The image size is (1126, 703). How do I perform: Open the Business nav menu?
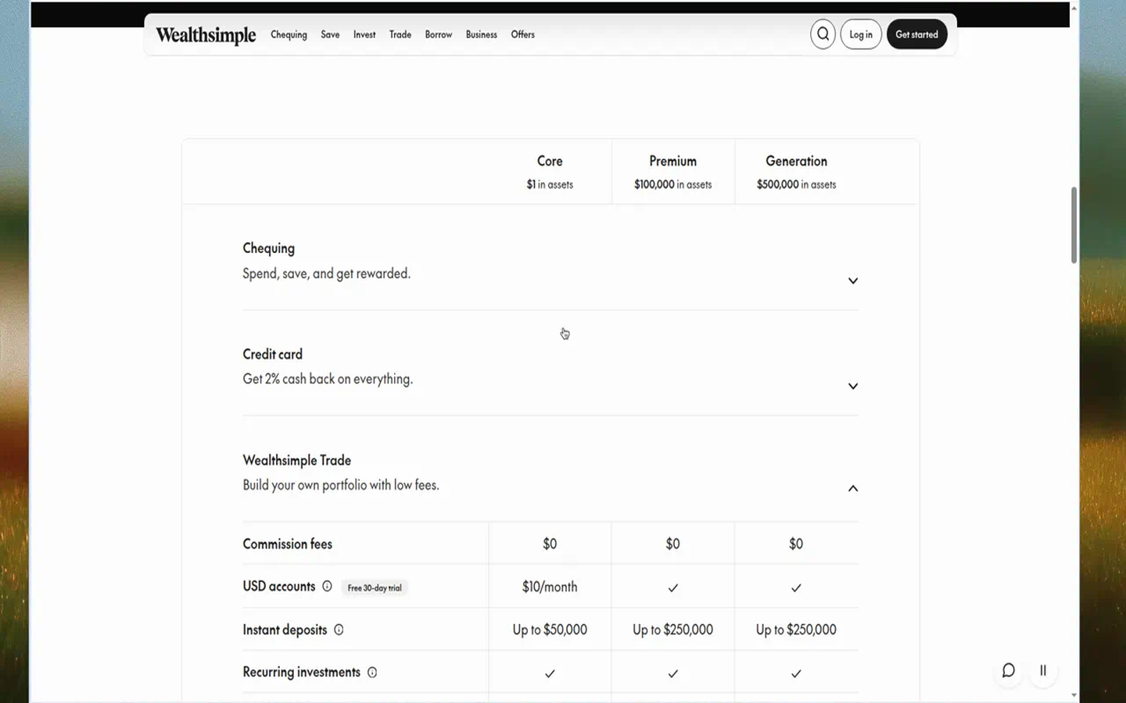click(x=482, y=34)
